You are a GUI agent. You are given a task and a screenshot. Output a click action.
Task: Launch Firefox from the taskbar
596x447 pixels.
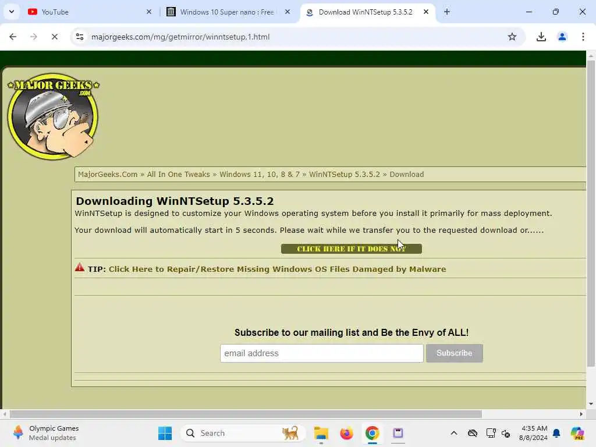[x=347, y=433]
